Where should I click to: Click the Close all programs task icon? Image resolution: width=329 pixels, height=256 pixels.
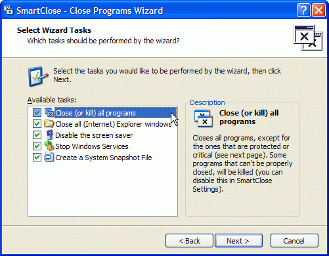tap(49, 112)
